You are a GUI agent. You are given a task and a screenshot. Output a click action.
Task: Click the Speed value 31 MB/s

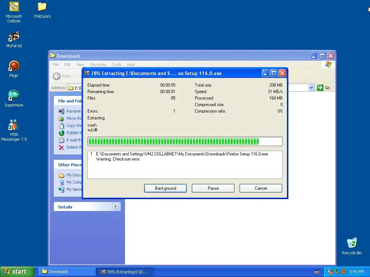(275, 92)
